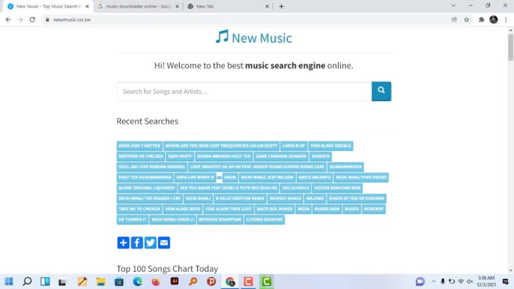Focus the Search for Songs and Artists field
The image size is (514, 289).
244,92
